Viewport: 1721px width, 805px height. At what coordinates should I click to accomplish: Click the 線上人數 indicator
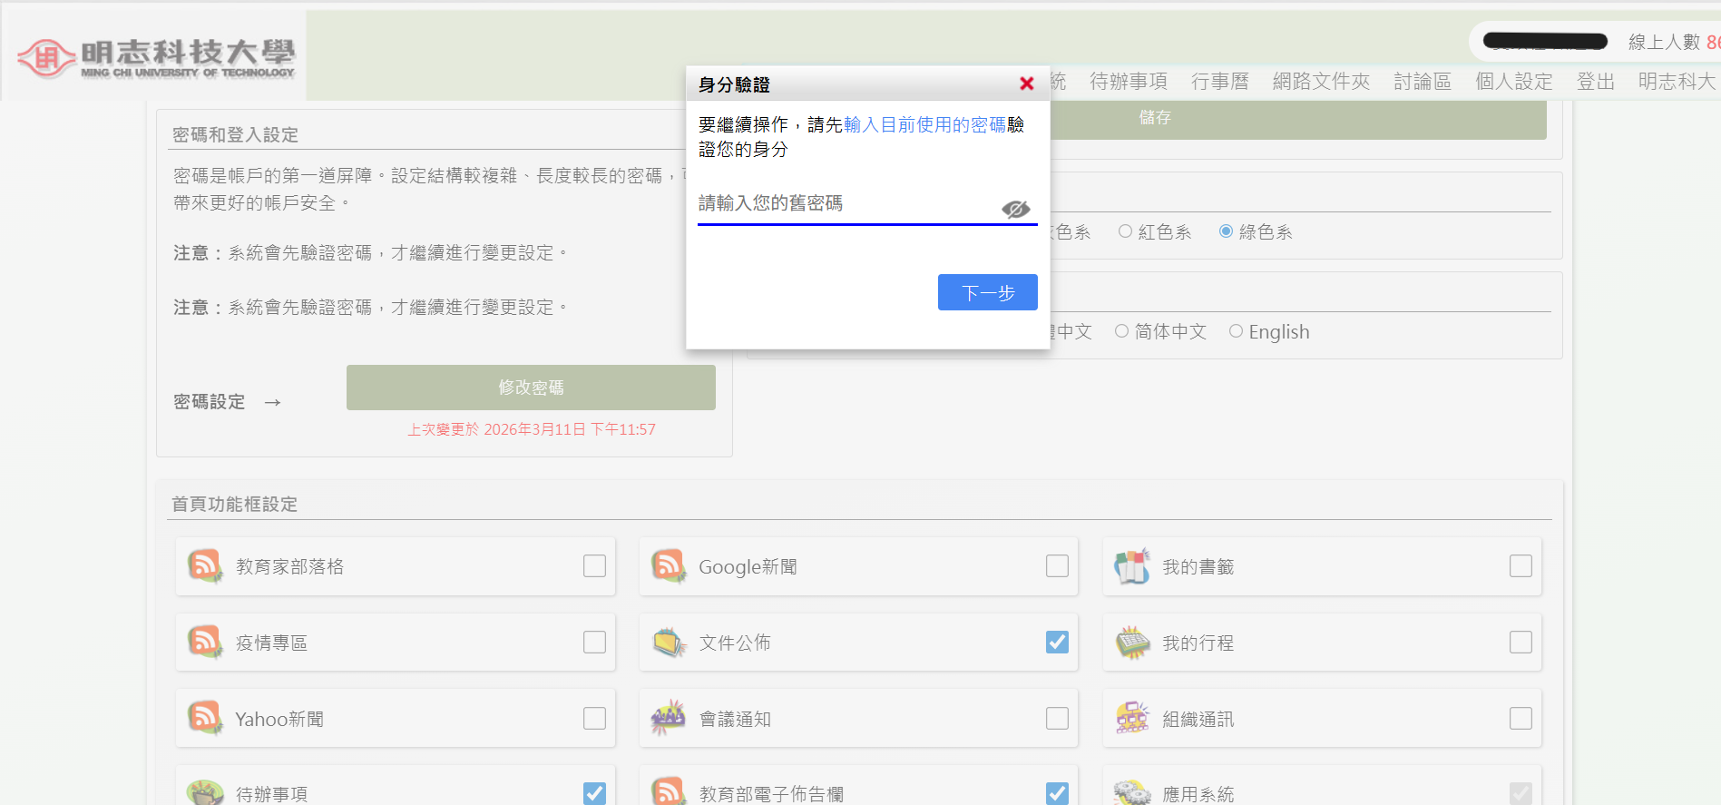coord(1674,42)
